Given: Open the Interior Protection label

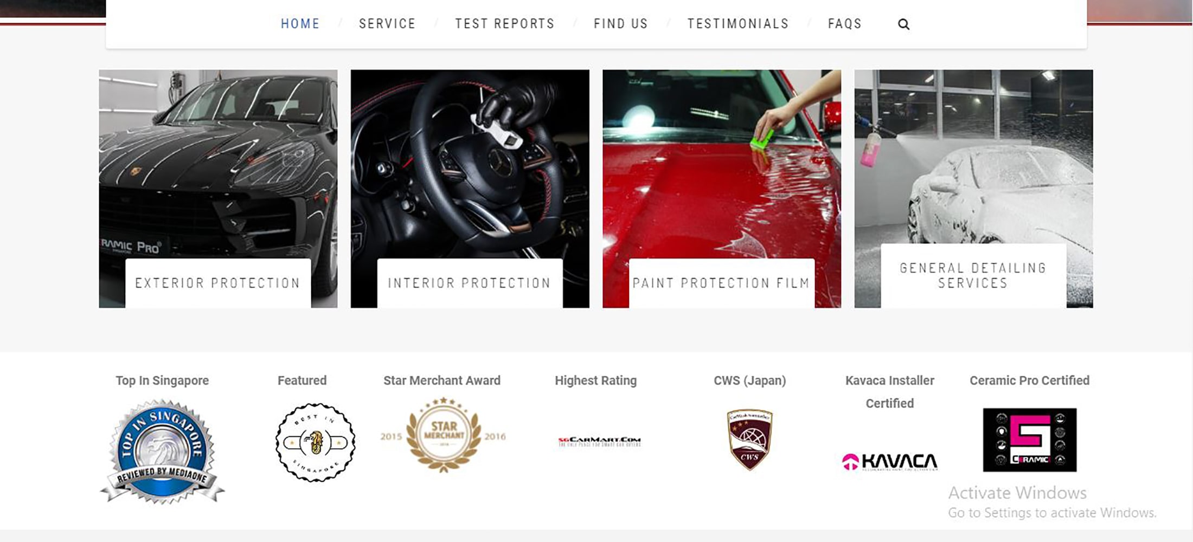Looking at the screenshot, I should pyautogui.click(x=470, y=283).
